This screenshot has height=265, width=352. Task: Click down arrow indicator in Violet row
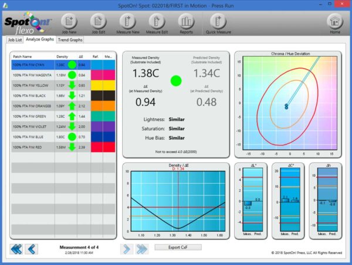pyautogui.click(x=72, y=127)
